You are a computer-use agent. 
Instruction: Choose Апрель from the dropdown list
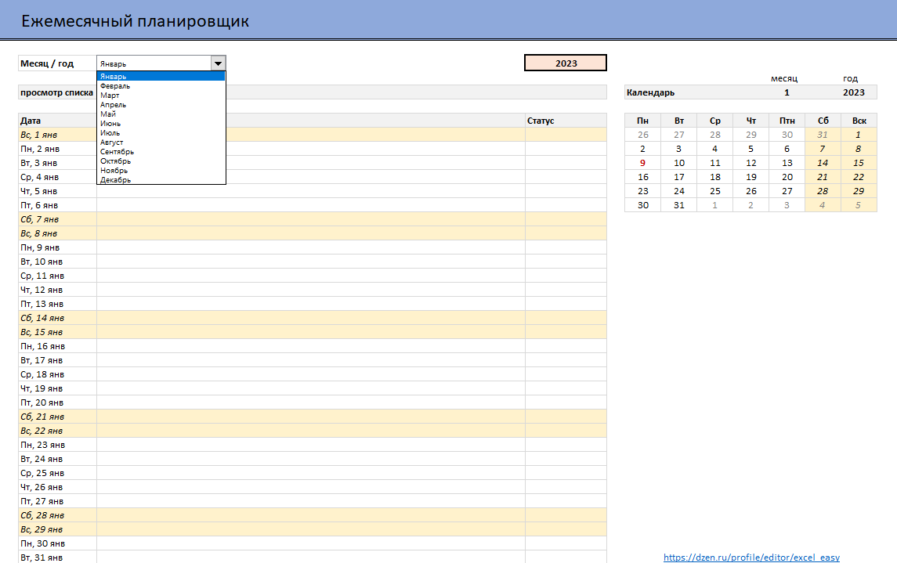pos(161,105)
